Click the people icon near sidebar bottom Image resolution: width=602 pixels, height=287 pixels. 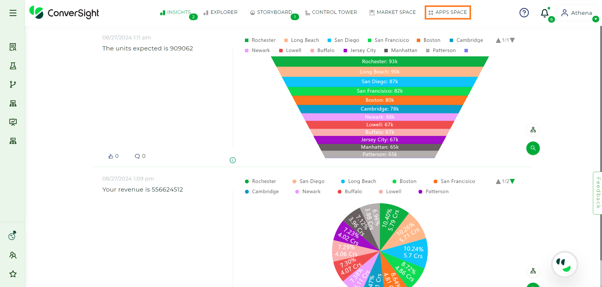(13, 255)
